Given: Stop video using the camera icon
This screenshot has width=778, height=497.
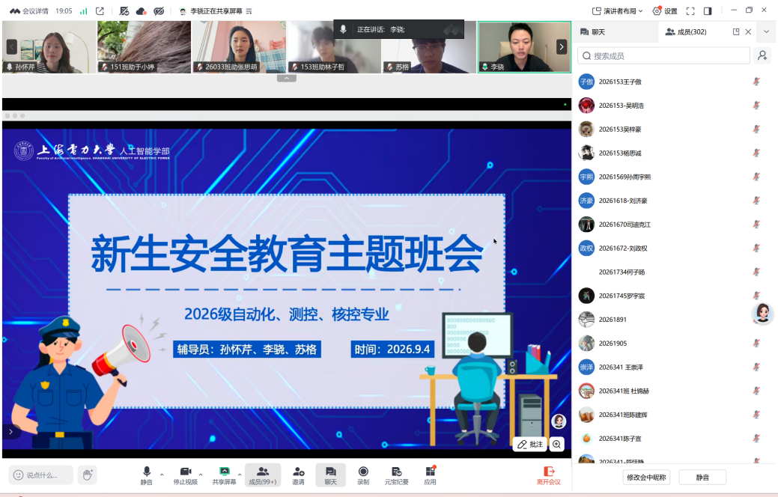Looking at the screenshot, I should tap(186, 472).
